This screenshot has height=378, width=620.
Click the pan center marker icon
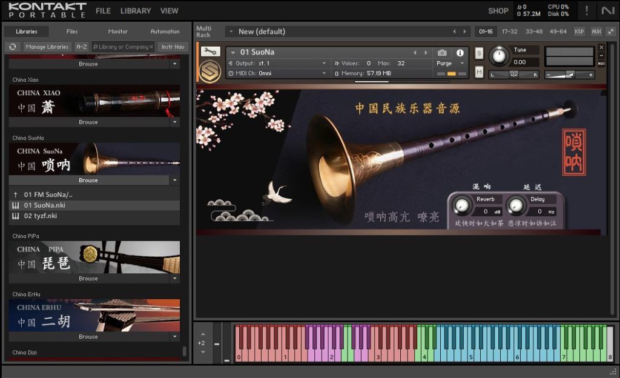click(513, 75)
